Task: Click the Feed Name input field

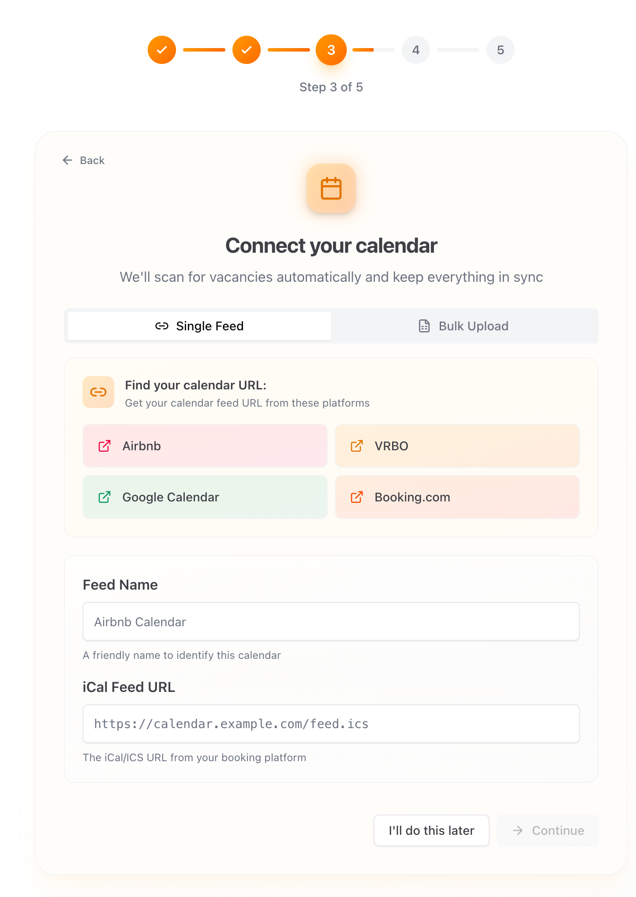Action: coord(331,621)
